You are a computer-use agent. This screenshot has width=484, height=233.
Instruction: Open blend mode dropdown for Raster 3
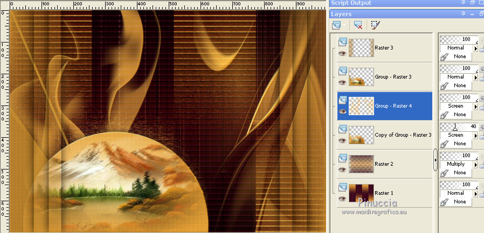[476, 48]
